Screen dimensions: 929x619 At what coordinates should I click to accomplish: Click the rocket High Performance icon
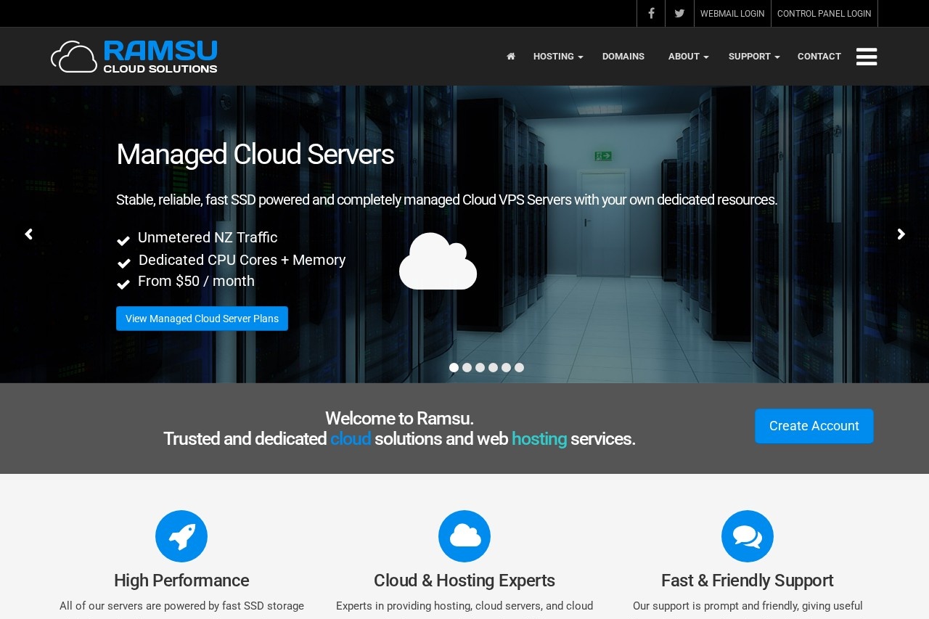[x=181, y=536]
